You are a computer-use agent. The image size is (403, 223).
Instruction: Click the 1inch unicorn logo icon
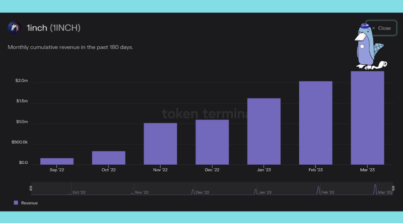[14, 28]
